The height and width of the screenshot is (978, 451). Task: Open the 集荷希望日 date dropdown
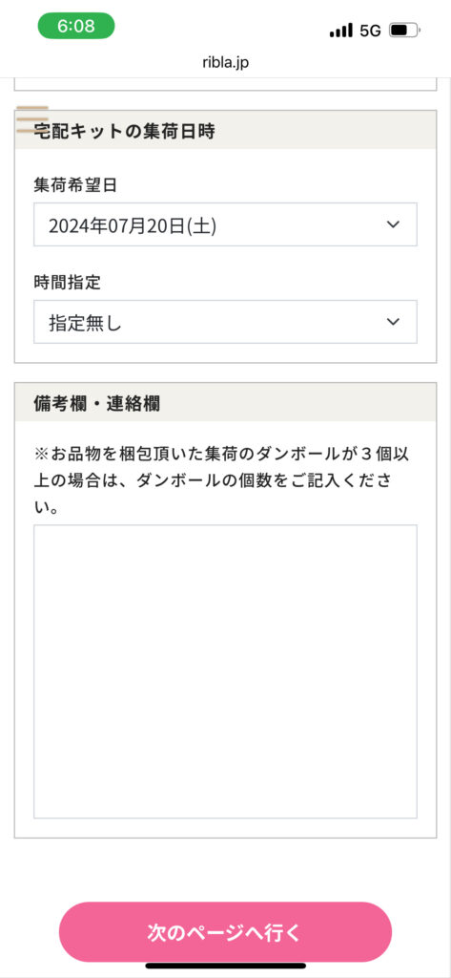click(225, 224)
